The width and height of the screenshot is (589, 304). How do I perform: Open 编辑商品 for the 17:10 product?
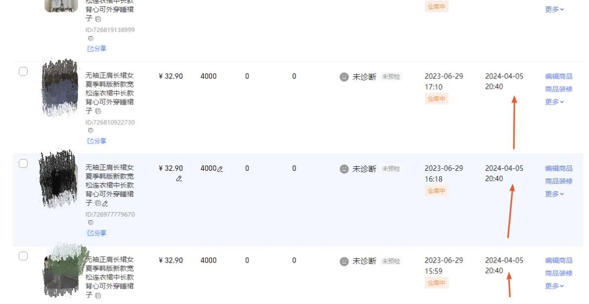tap(558, 76)
